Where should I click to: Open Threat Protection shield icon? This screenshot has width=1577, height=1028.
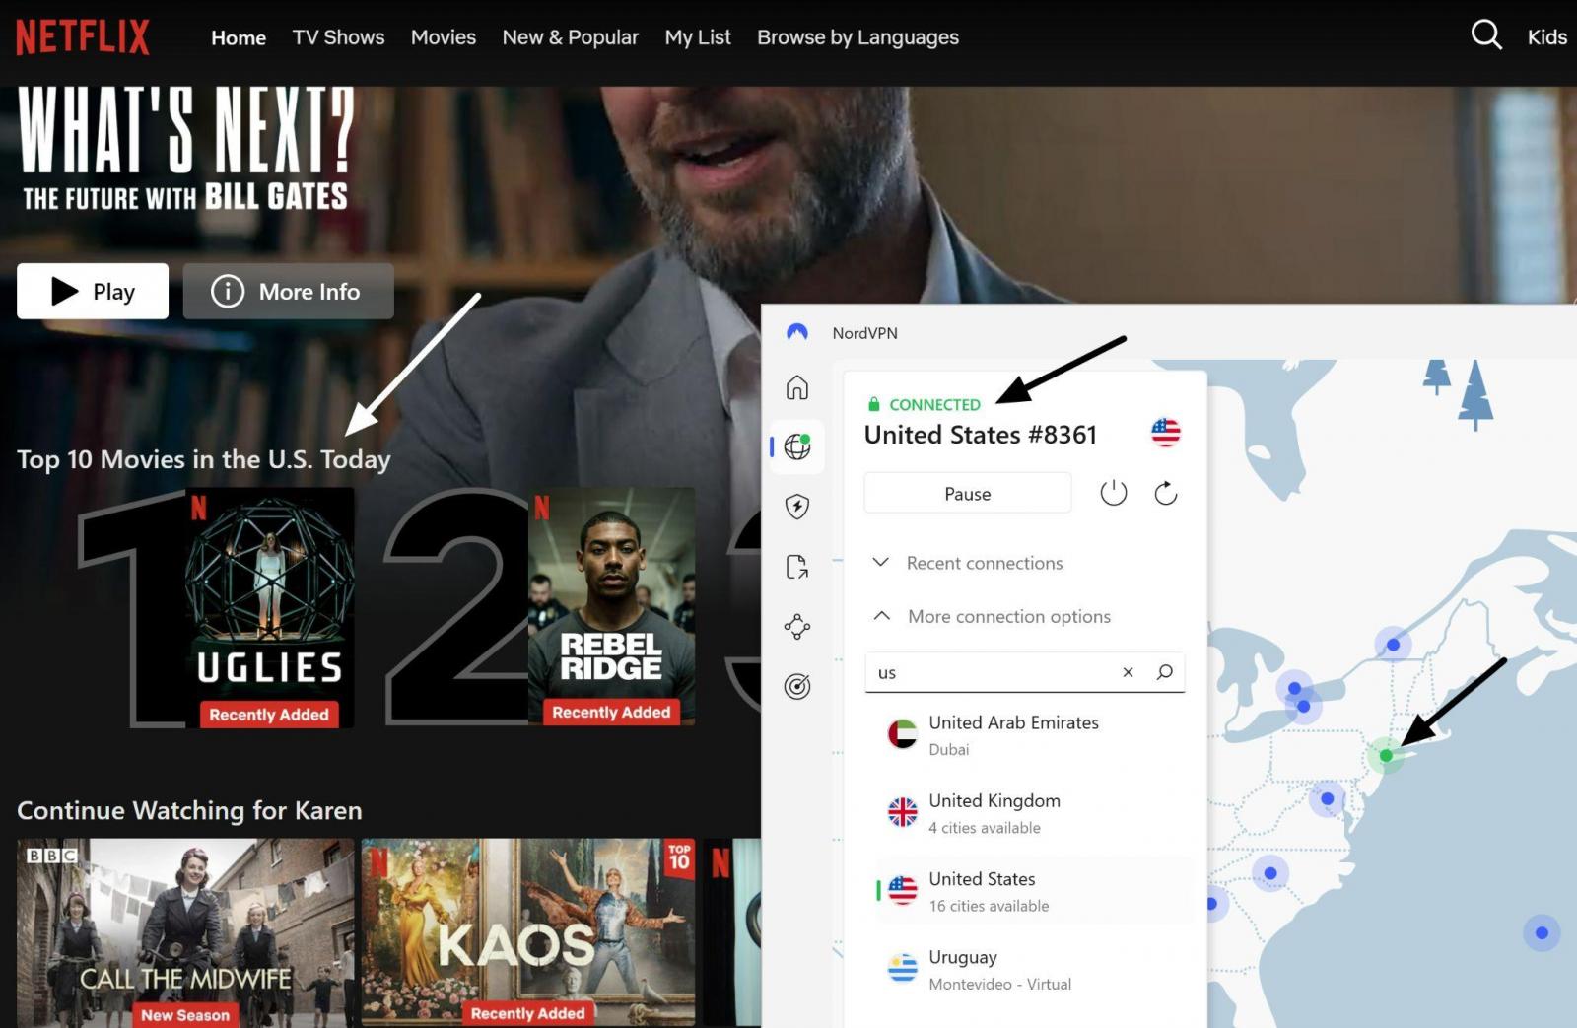[797, 507]
